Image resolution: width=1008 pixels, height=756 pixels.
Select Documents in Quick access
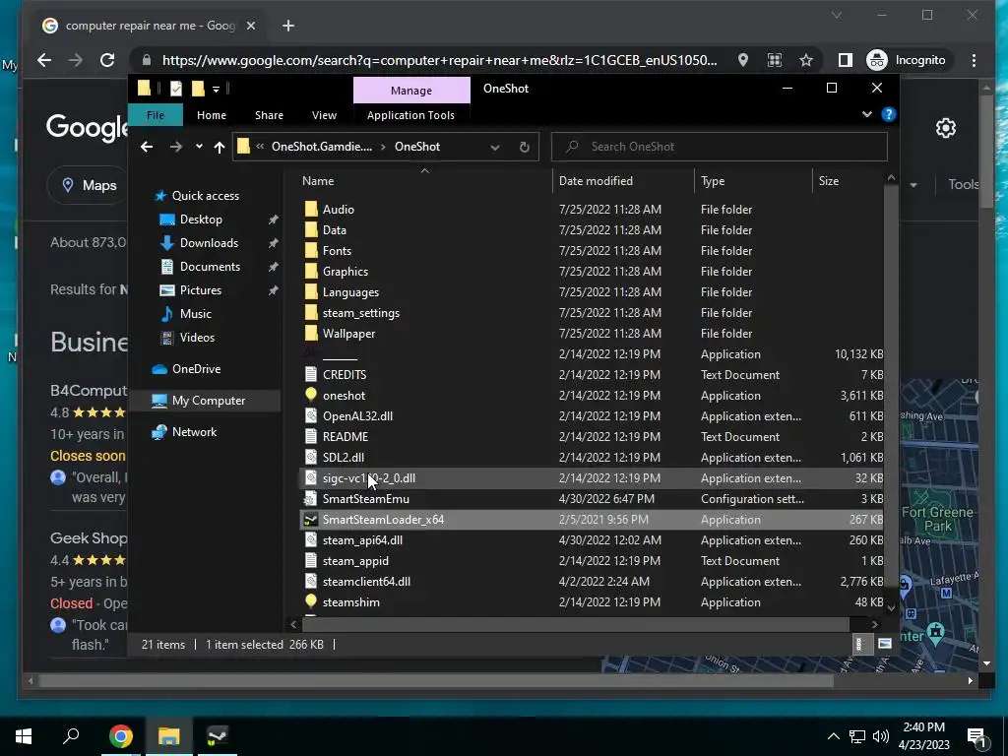(x=210, y=267)
